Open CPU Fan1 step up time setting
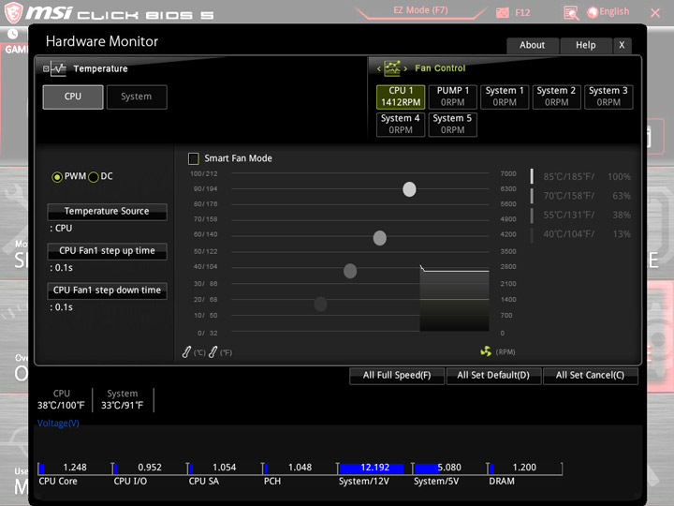The width and height of the screenshot is (674, 506). [107, 251]
